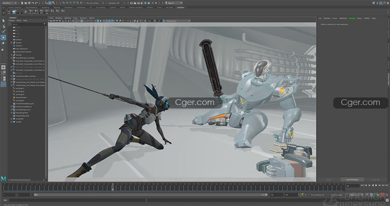Expand group1 in the Outliner

click(x=12, y=43)
